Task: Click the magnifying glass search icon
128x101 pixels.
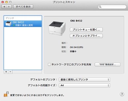Action: click(x=100, y=7)
